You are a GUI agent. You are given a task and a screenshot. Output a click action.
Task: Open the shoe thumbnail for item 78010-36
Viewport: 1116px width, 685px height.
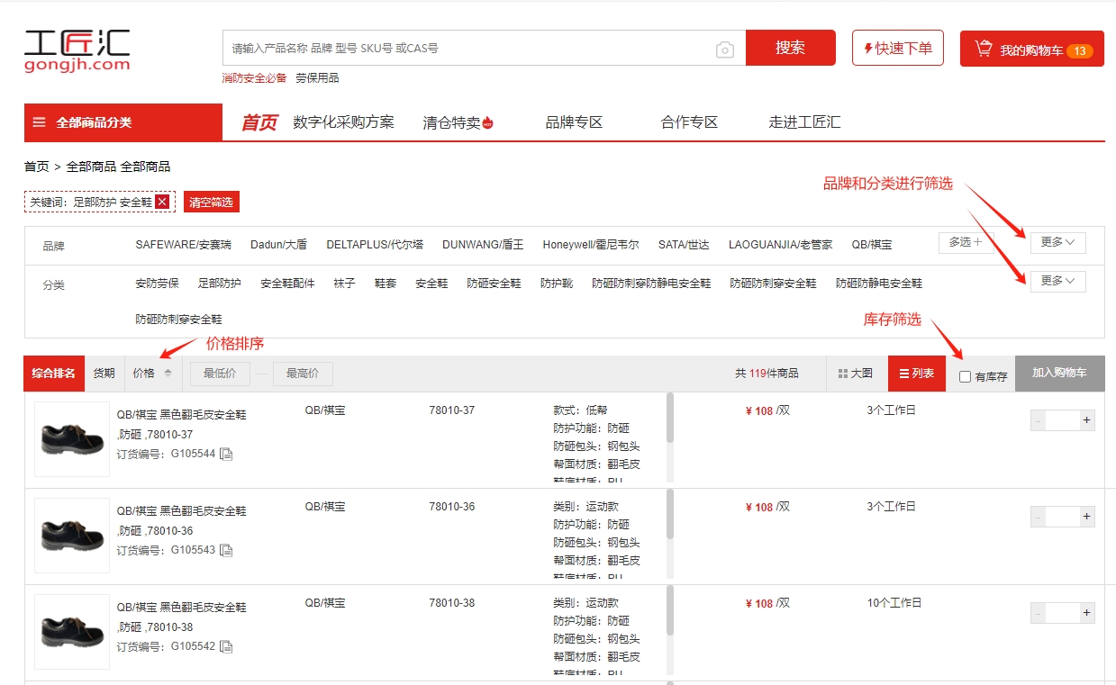72,536
